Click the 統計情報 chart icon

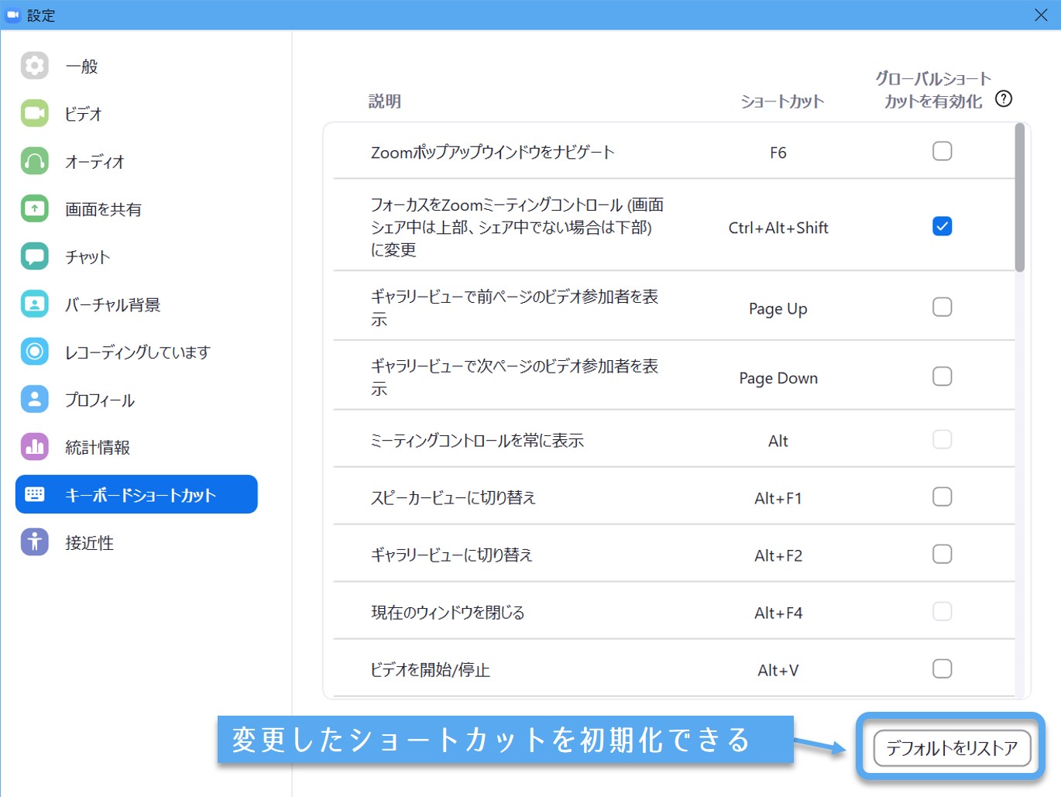coord(35,447)
